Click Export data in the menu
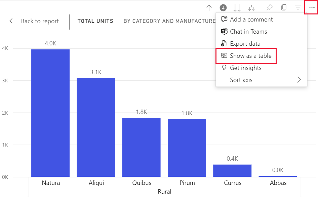 coord(245,44)
